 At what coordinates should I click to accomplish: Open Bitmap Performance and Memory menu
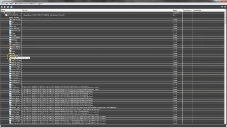click(26, 4)
